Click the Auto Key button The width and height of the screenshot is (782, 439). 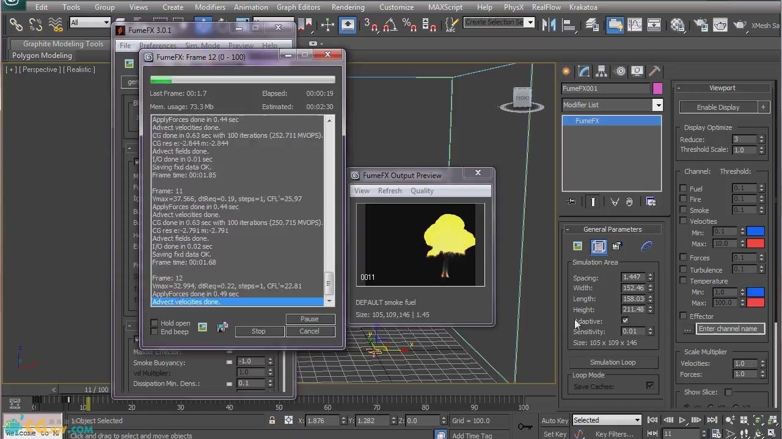click(x=555, y=420)
